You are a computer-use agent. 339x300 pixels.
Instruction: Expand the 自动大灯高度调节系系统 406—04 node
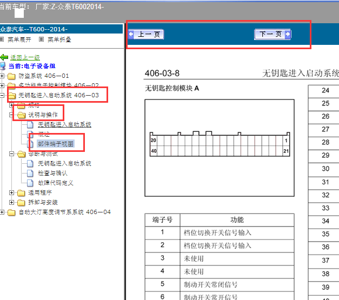(2, 212)
